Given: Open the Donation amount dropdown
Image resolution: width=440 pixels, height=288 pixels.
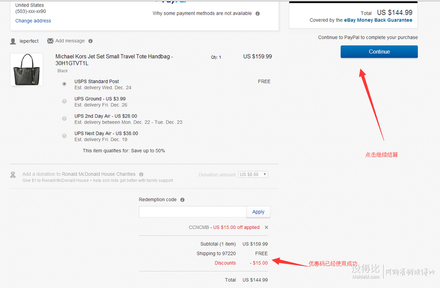Looking at the screenshot, I should click(253, 175).
